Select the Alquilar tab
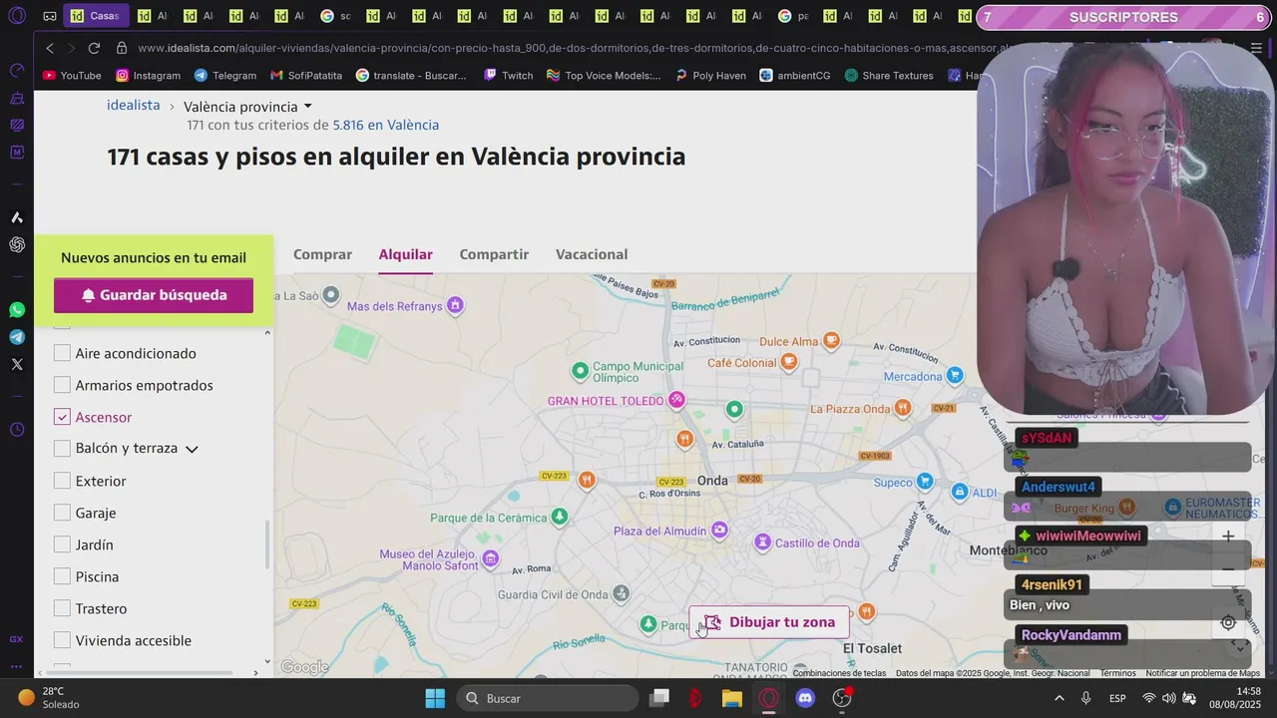The width and height of the screenshot is (1277, 718). click(x=405, y=254)
